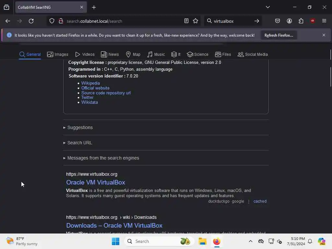Screen dimensions: 332x249
Task: Open the Oracle VM VirtualBox result
Action: coord(96,182)
